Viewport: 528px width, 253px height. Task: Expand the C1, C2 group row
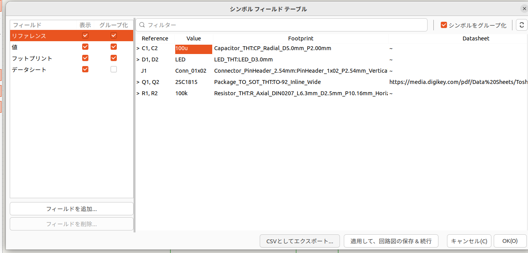click(x=138, y=49)
